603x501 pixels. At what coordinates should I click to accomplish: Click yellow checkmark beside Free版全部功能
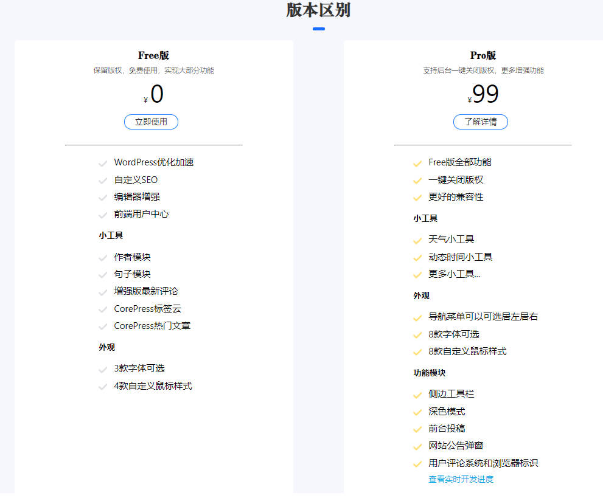coord(417,164)
